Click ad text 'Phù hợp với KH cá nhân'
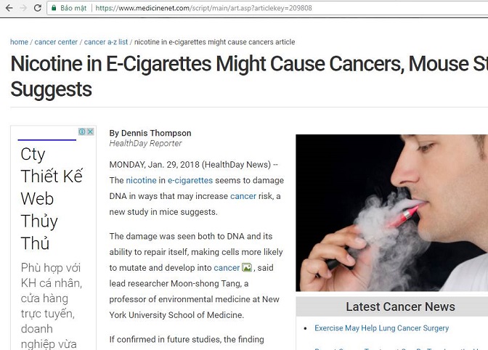Screen dimensions: 488x350 point(51,275)
